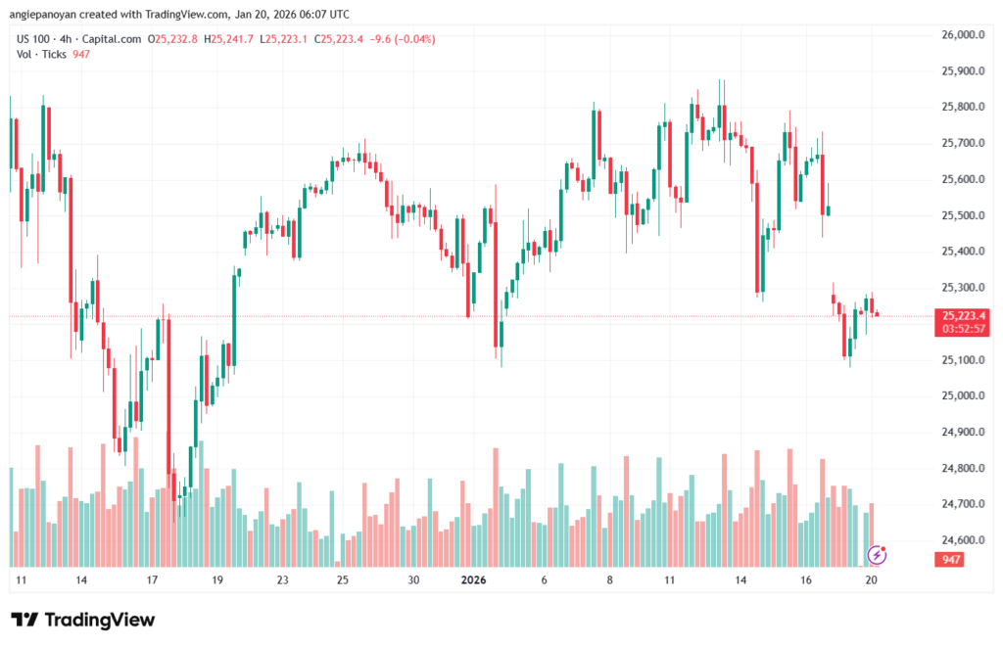Image resolution: width=1003 pixels, height=647 pixels.
Task: Click the red current price tag 25,223.4
Action: 961,315
